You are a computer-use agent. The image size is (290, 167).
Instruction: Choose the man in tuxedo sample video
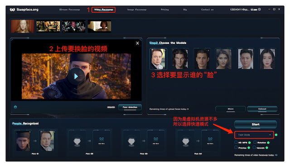[74, 26]
